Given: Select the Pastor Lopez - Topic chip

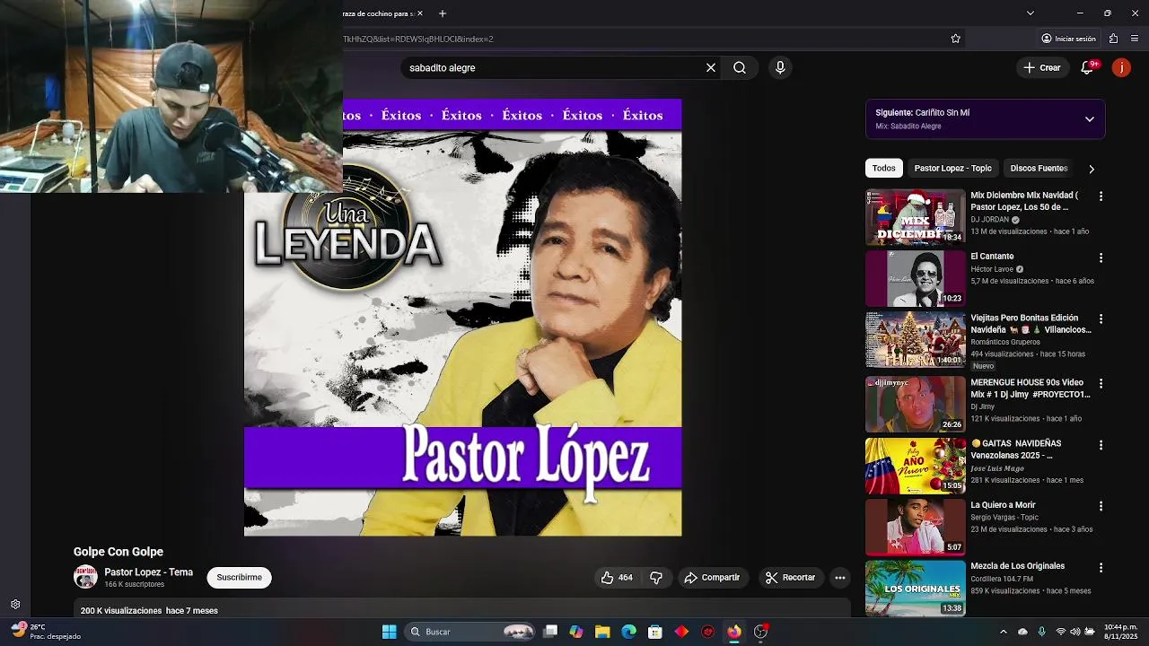Looking at the screenshot, I should (x=952, y=169).
